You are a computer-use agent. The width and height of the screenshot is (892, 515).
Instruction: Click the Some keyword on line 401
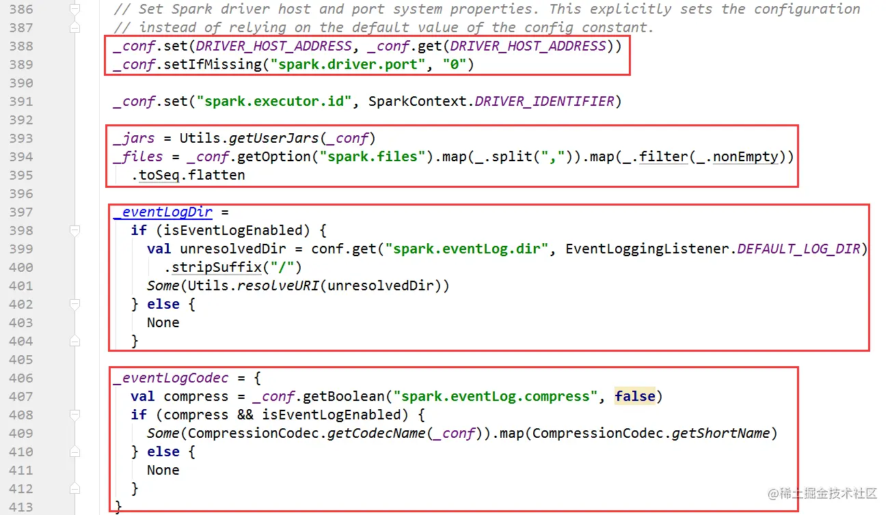pyautogui.click(x=163, y=286)
